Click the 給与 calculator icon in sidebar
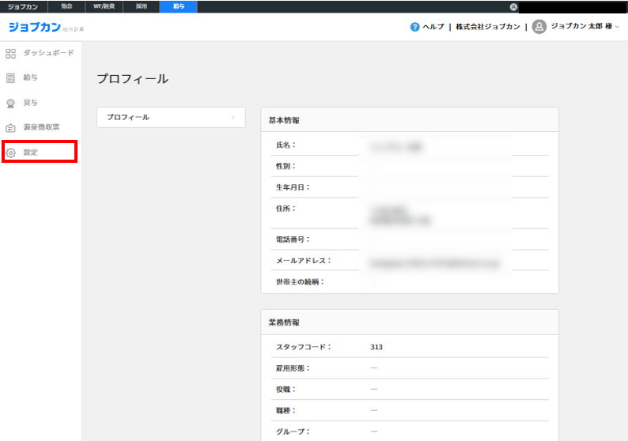This screenshot has width=628, height=441. pyautogui.click(x=10, y=78)
